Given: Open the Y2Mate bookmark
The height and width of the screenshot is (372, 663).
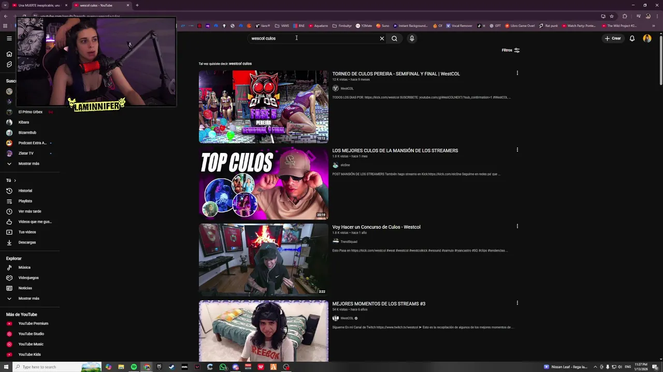Looking at the screenshot, I should click(x=364, y=25).
